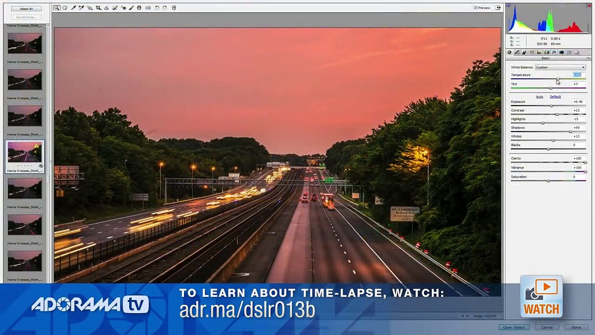Click the Blacks slider handle

point(549,149)
